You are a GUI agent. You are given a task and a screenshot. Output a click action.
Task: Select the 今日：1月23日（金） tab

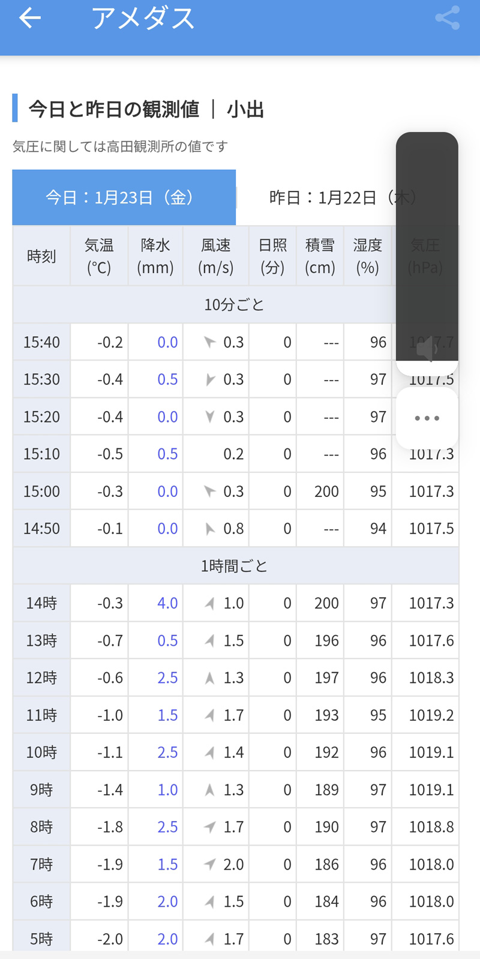point(124,197)
